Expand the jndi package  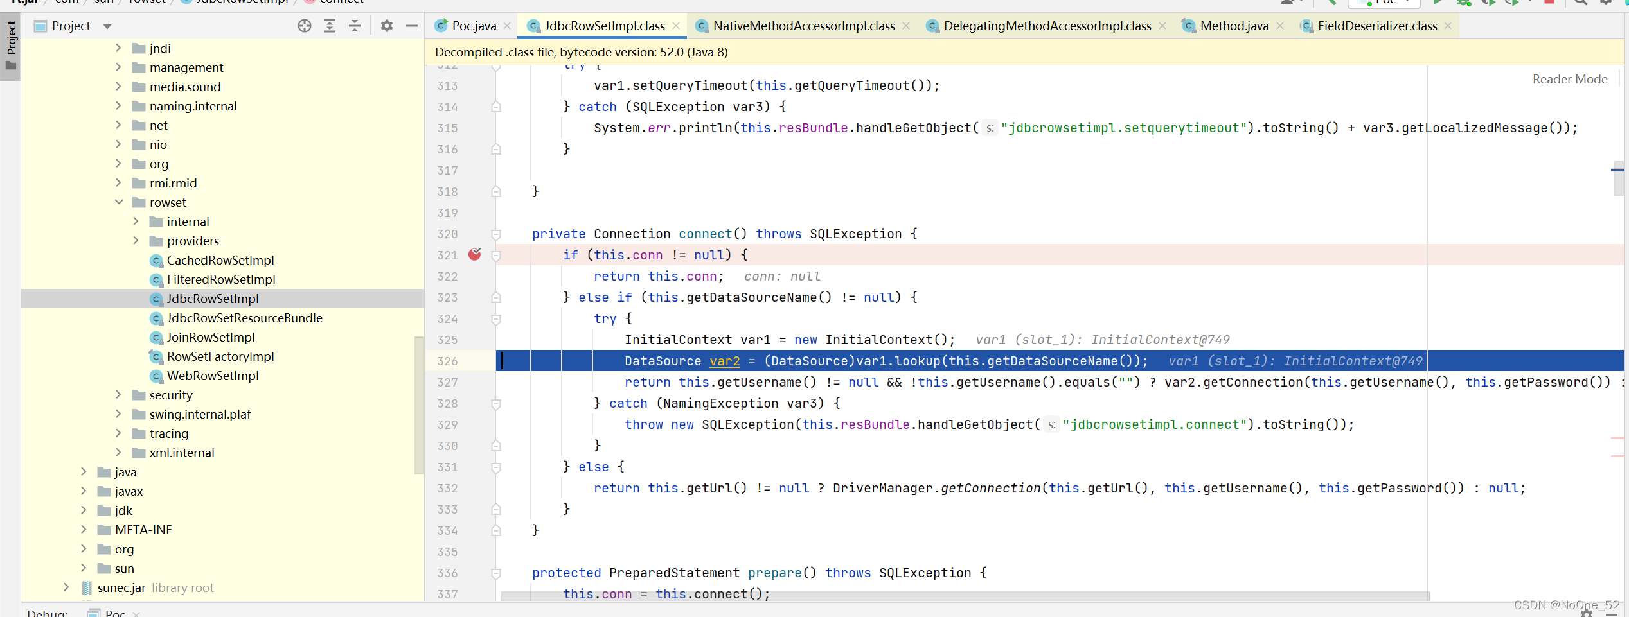pyautogui.click(x=118, y=48)
